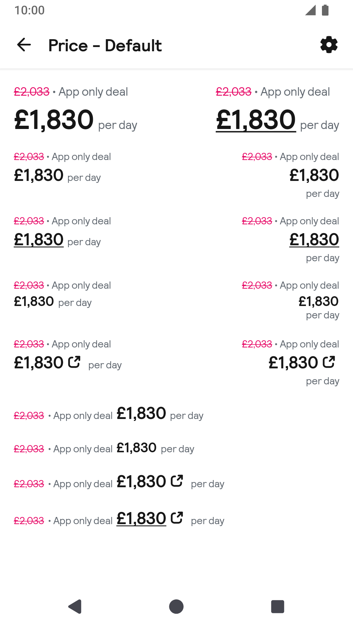
Task: Tap the 10:00 clock in the status bar
Action: 29,10
